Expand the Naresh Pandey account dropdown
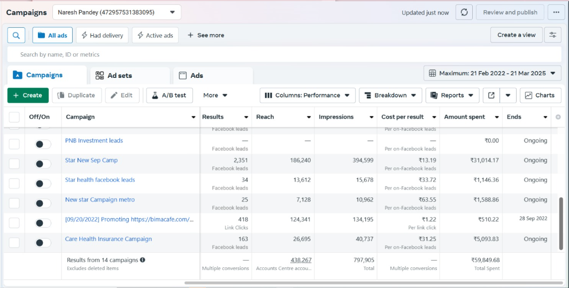The height and width of the screenshot is (288, 569). click(117, 12)
